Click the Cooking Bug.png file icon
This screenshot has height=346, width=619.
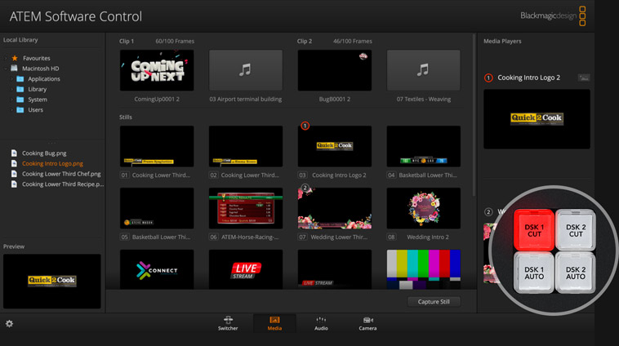(x=15, y=153)
